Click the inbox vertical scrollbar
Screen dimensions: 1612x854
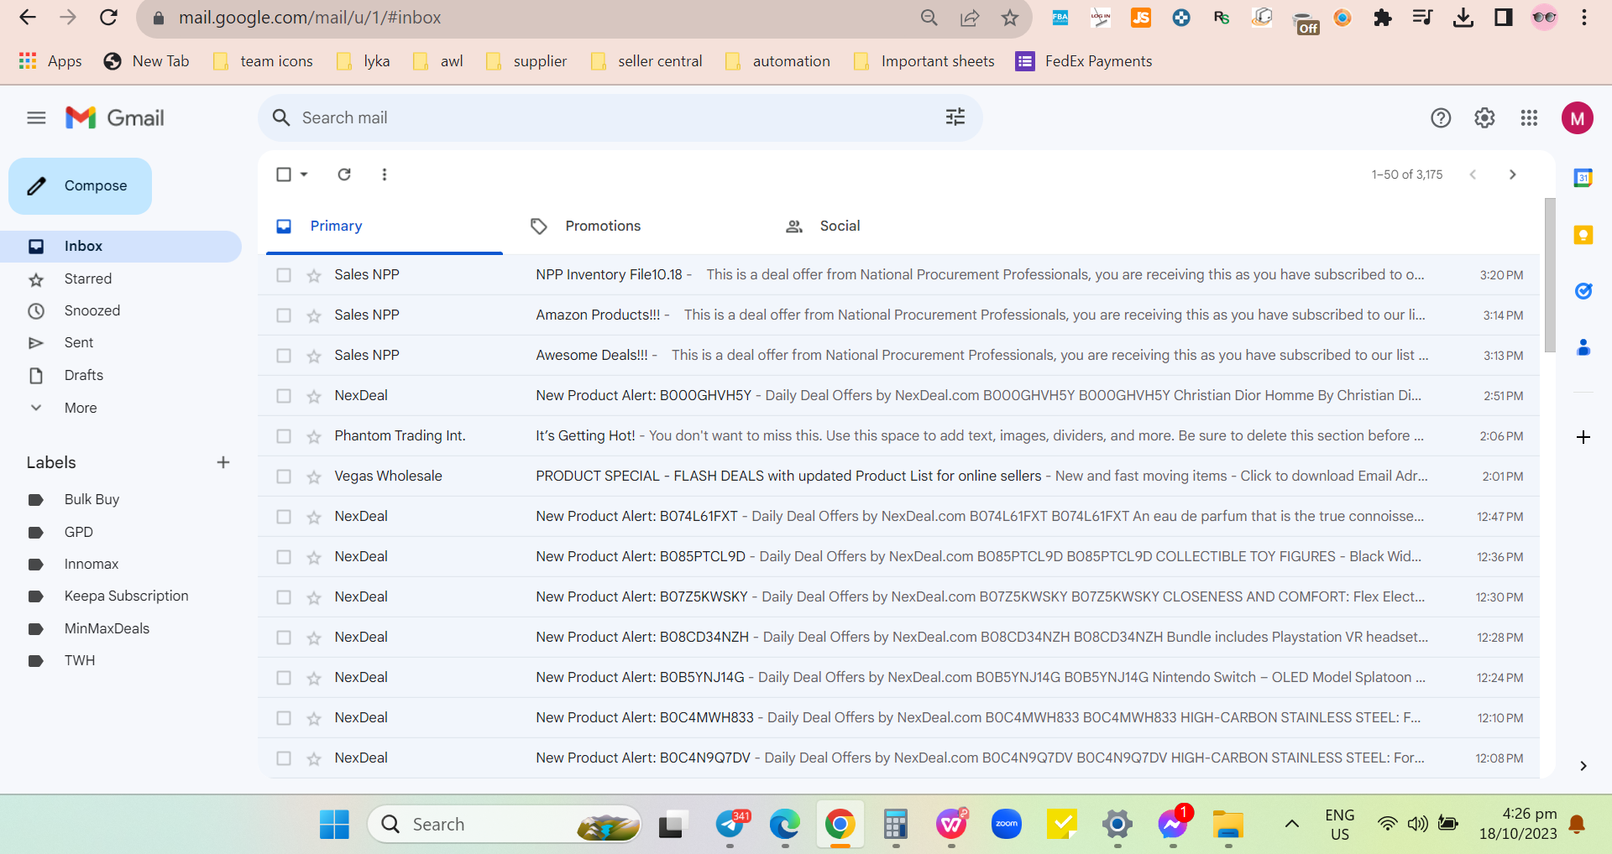[1550, 275]
